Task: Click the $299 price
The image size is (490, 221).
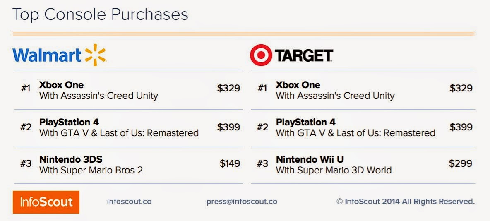Action: (x=461, y=163)
